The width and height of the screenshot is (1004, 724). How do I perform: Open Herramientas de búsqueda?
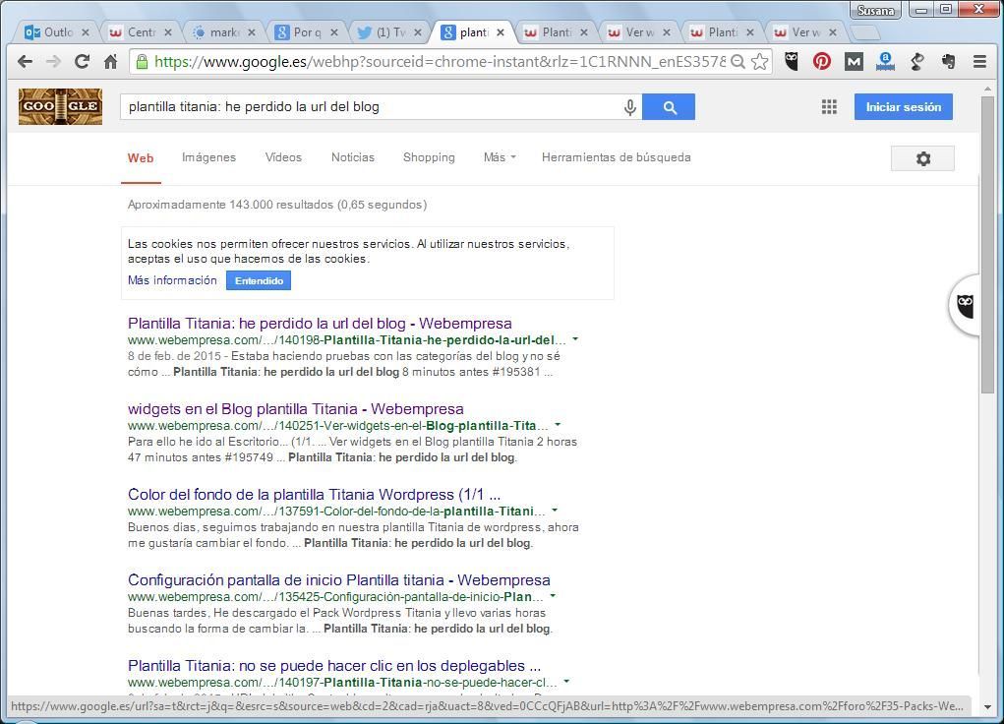[x=616, y=157]
